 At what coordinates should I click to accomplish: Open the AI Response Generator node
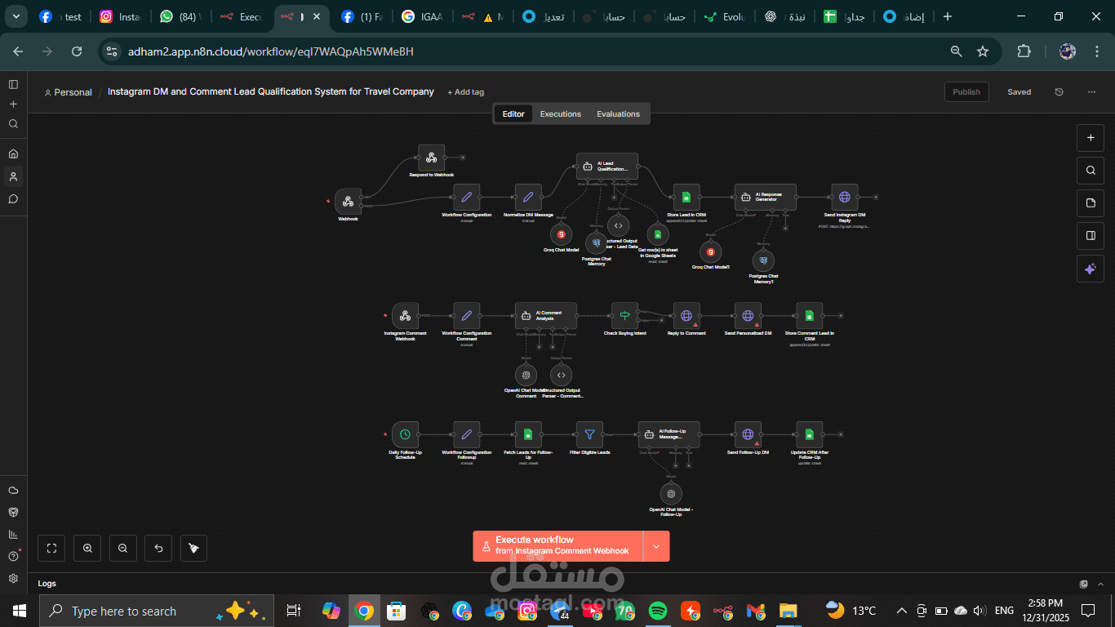click(x=766, y=197)
